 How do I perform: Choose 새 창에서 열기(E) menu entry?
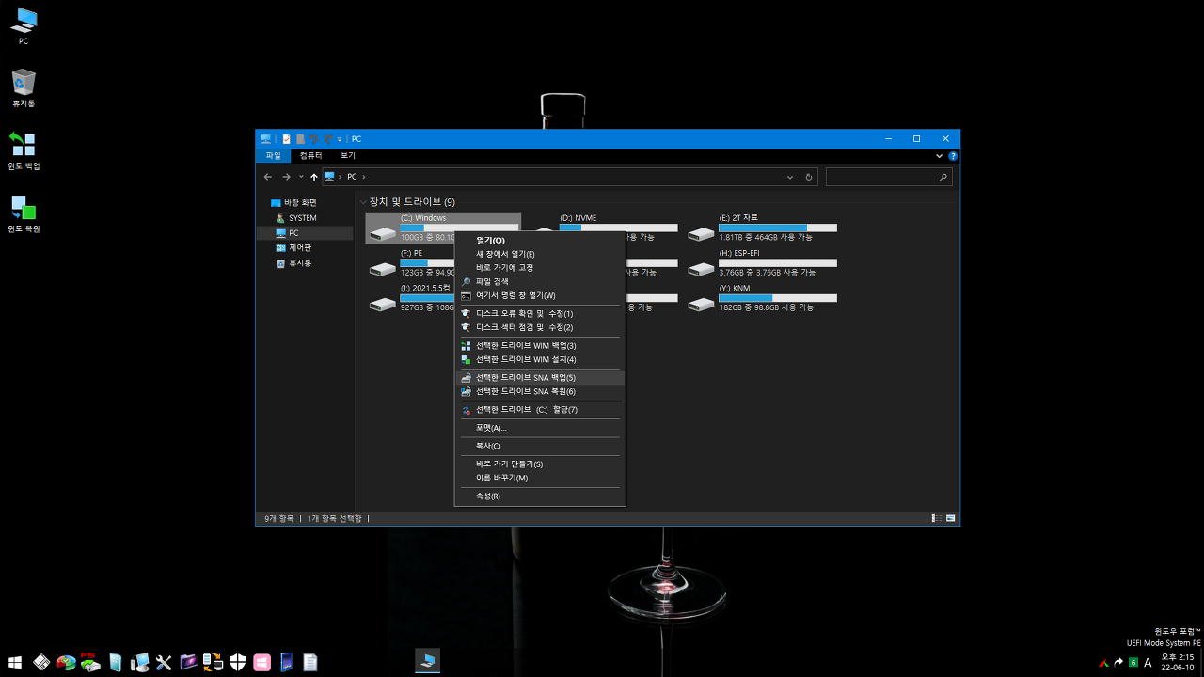tap(540, 254)
